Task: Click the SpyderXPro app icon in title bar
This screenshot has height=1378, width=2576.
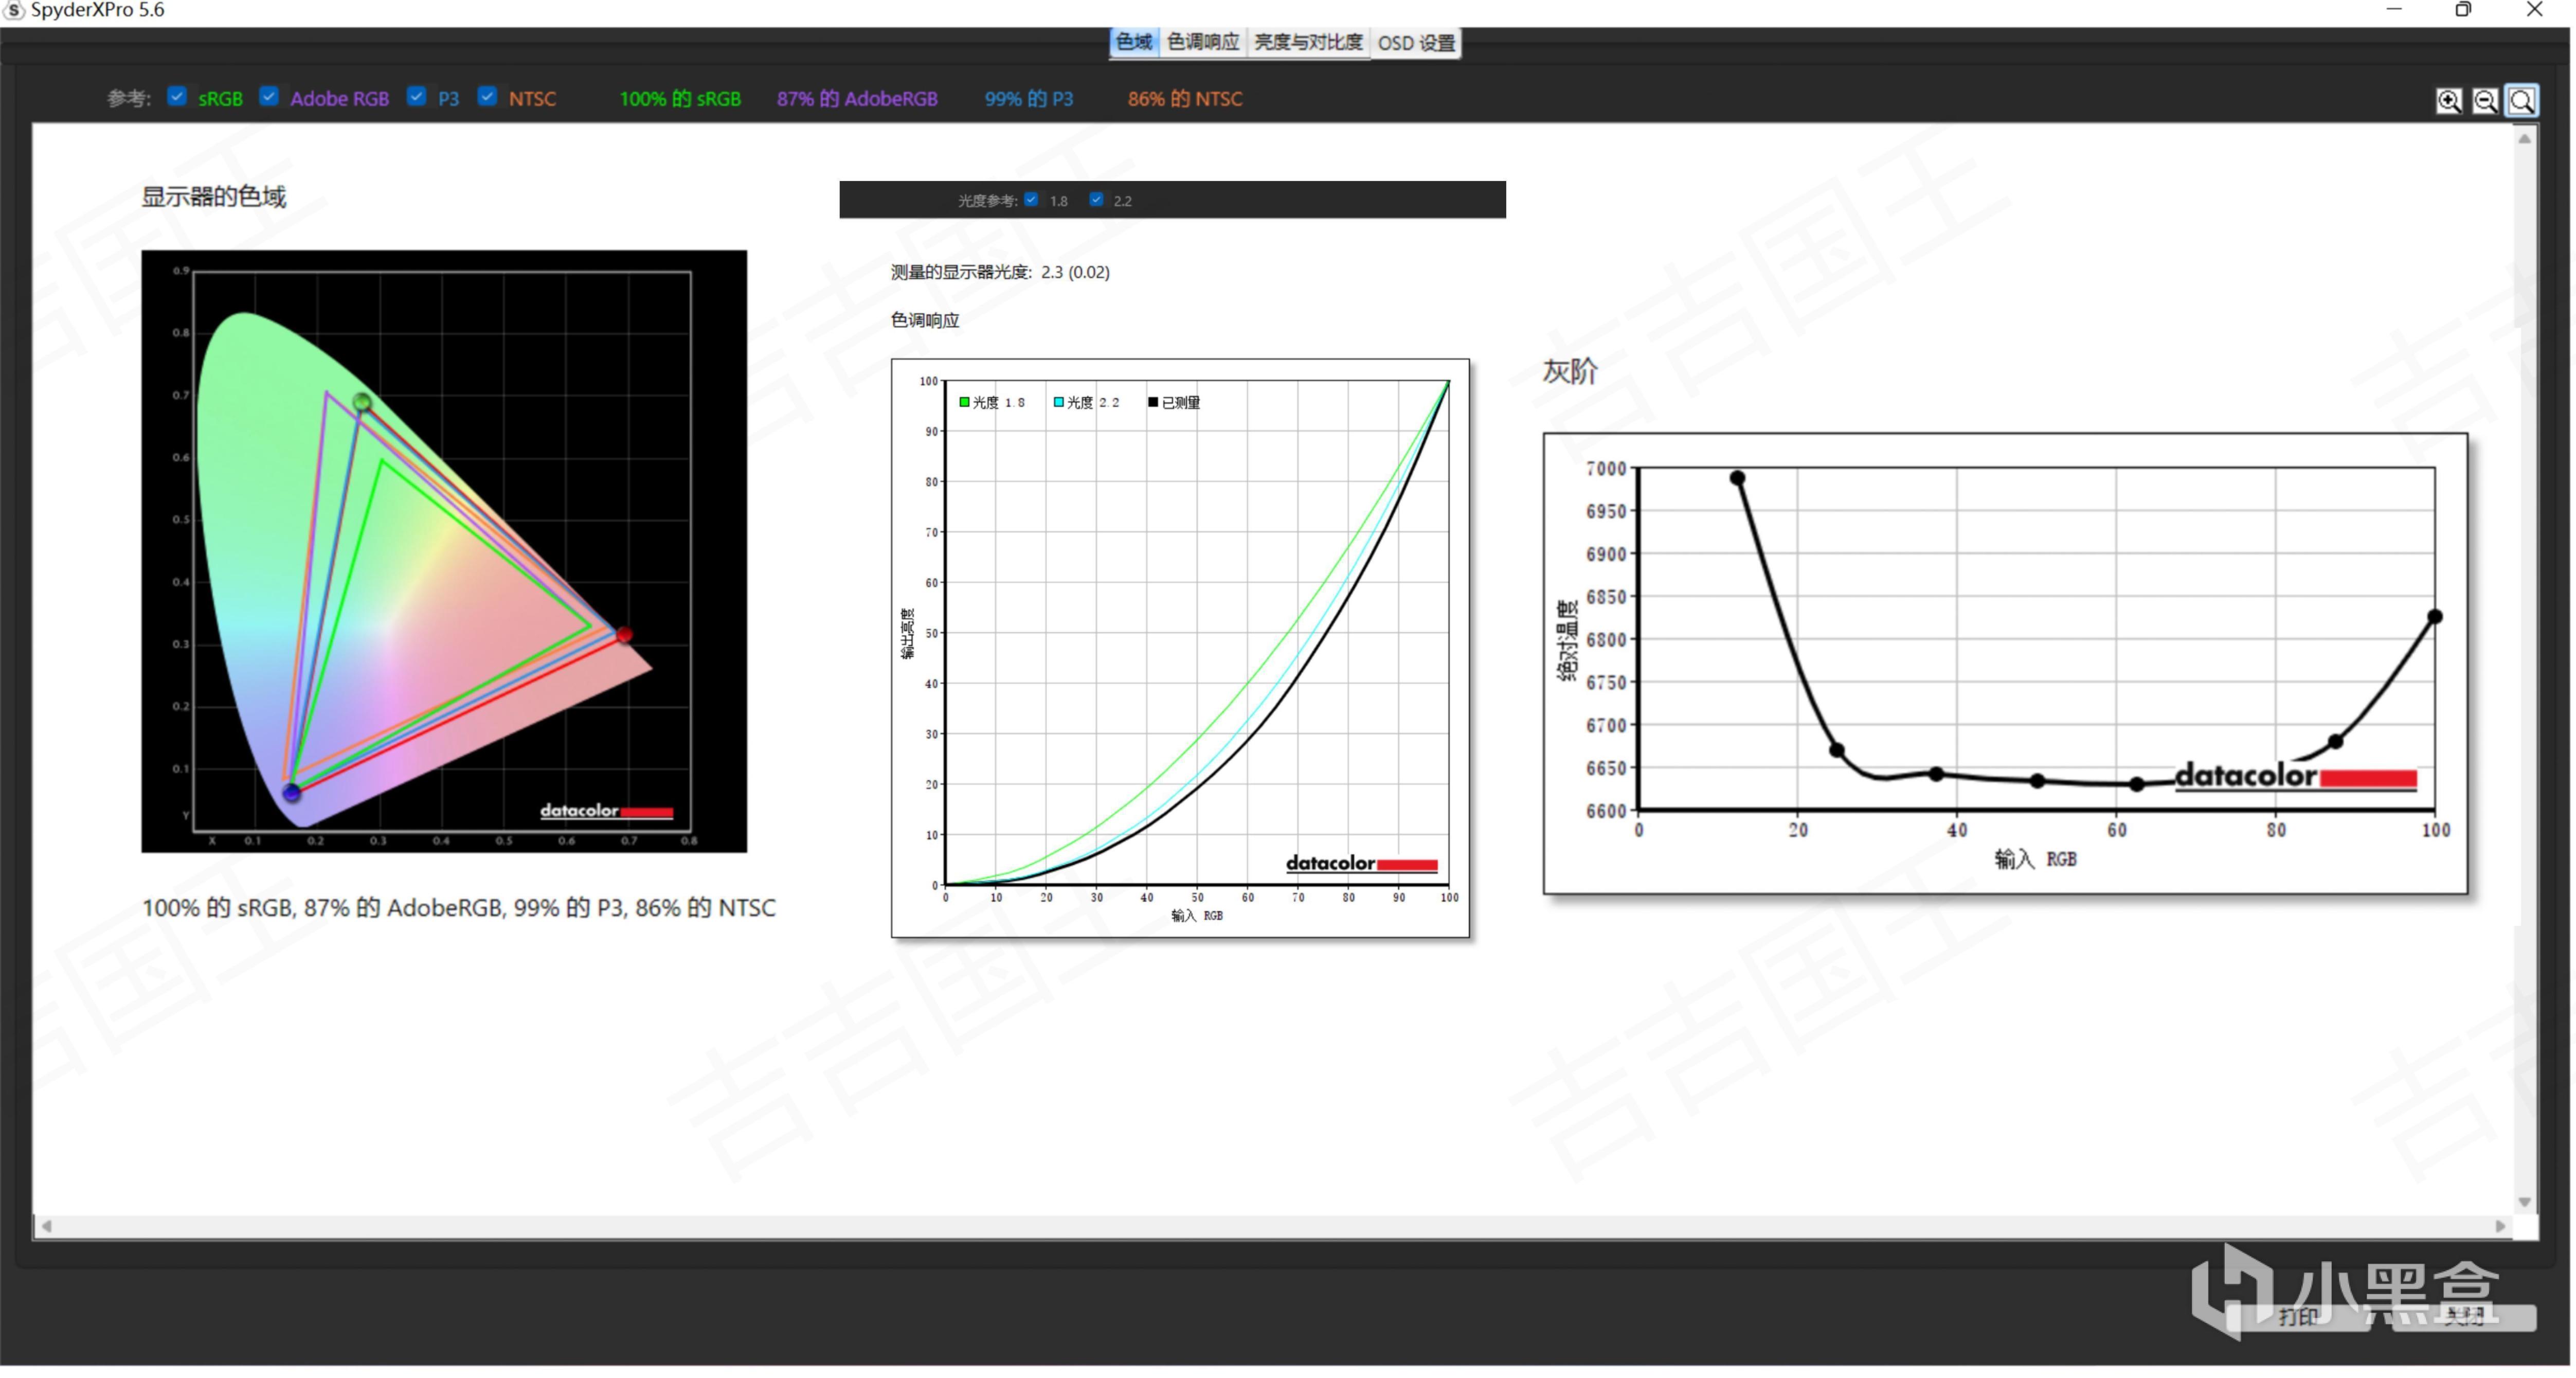Action: pos(14,10)
